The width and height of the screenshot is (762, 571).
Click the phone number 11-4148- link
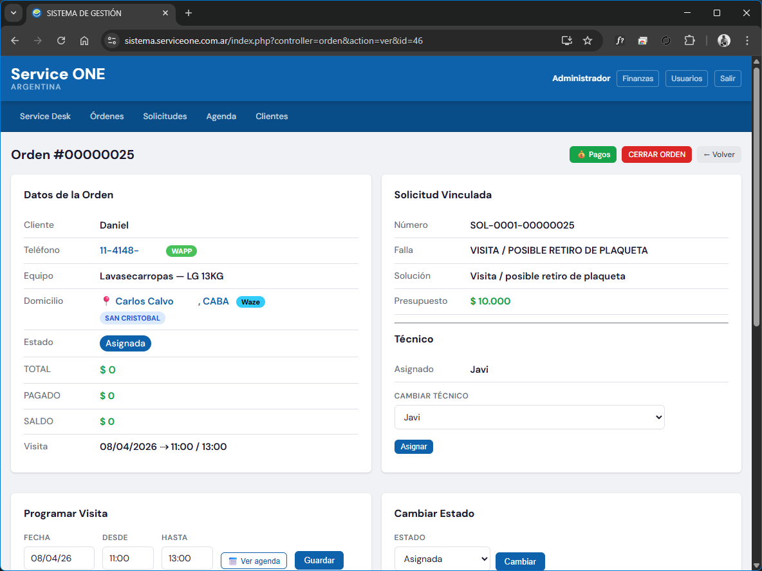(119, 250)
